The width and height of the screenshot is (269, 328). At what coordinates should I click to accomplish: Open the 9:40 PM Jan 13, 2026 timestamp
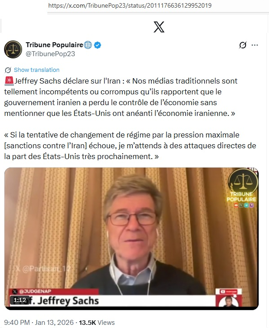click(x=39, y=322)
